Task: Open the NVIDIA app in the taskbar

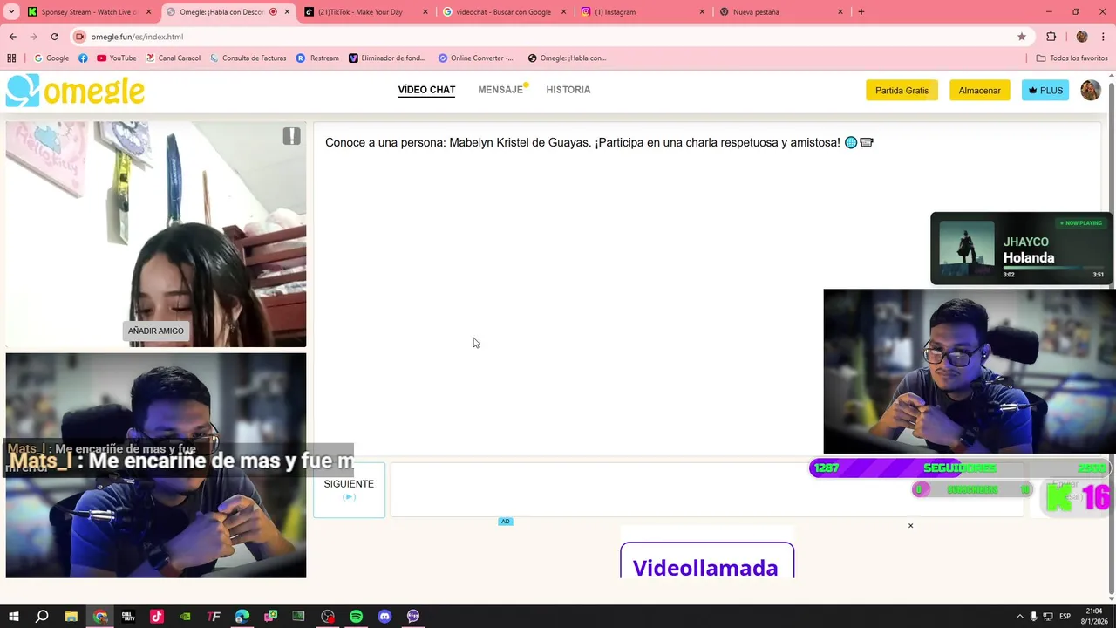Action: [186, 617]
